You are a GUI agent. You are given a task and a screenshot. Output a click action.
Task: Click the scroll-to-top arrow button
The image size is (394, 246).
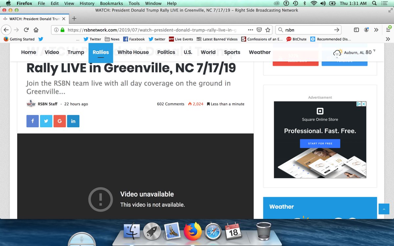point(384,209)
